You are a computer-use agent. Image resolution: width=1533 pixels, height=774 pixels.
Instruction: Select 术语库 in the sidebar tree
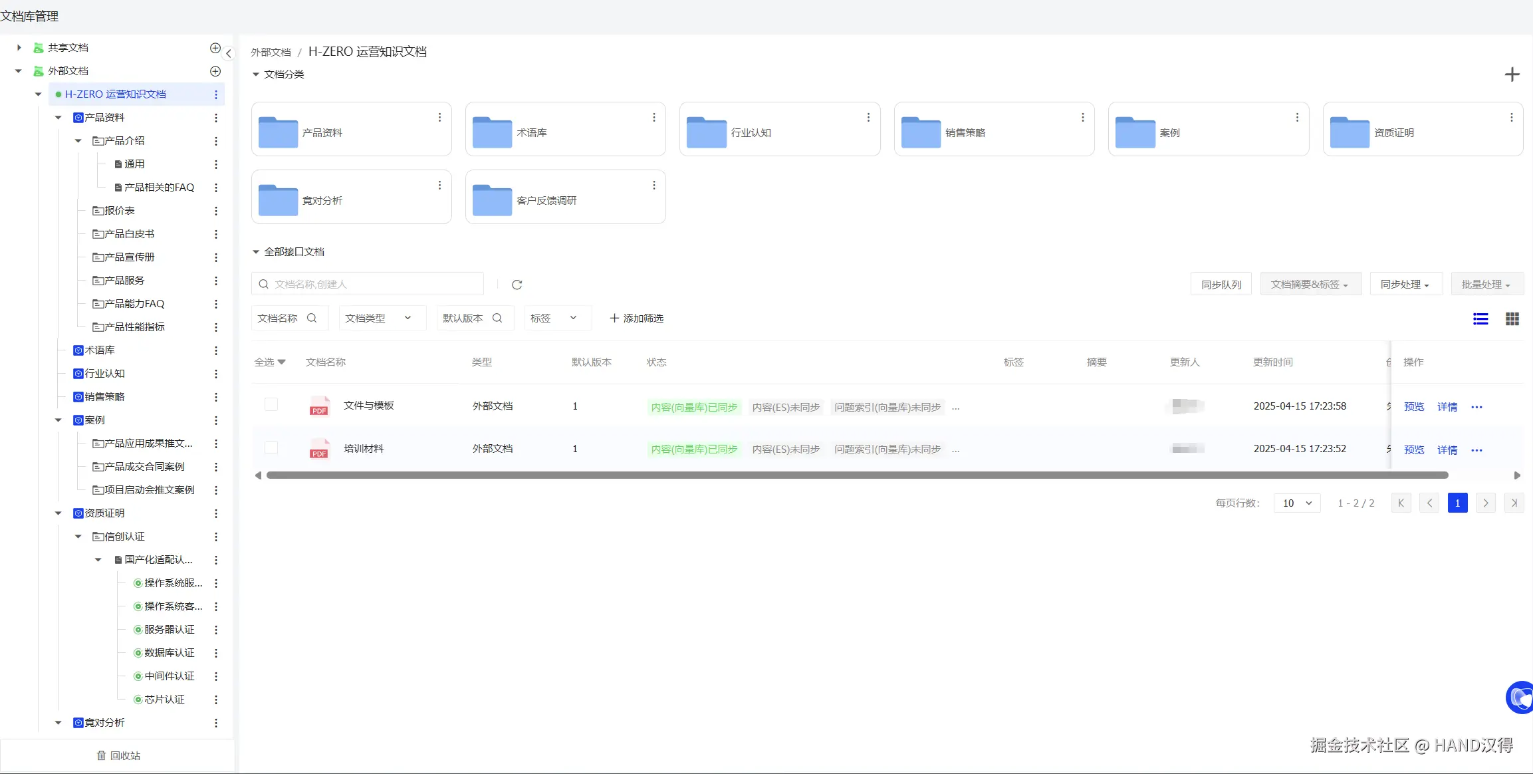(100, 350)
